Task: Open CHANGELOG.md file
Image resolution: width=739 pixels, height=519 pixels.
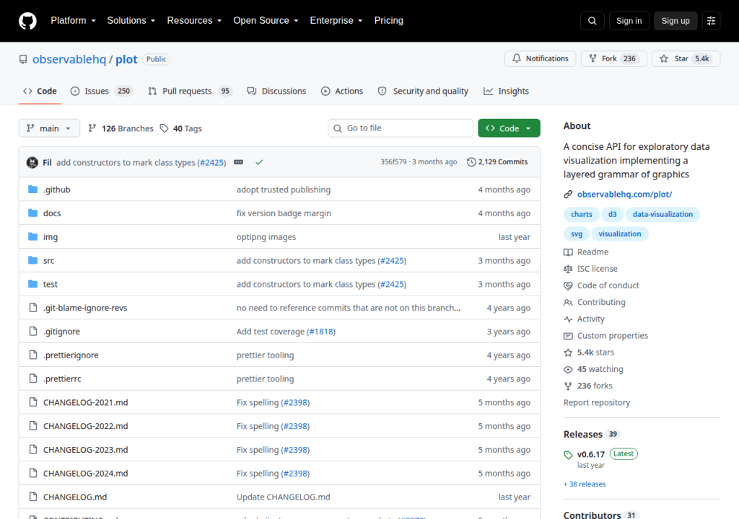Action: tap(75, 497)
